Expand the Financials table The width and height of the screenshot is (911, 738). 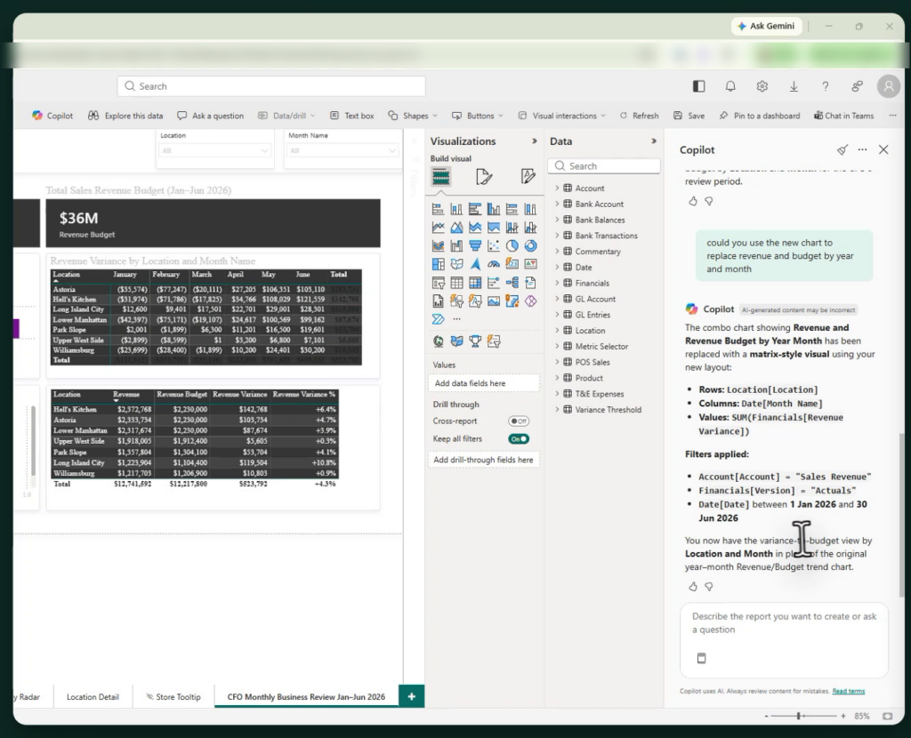[x=557, y=283]
